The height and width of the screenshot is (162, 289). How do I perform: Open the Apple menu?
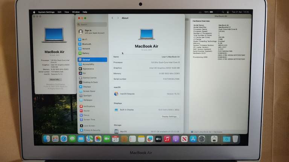click(x=34, y=12)
